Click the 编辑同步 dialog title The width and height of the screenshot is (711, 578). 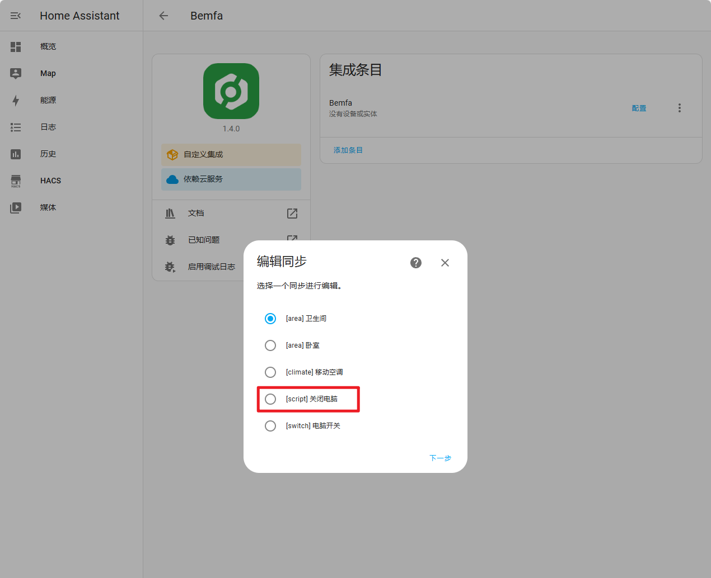pyautogui.click(x=282, y=261)
